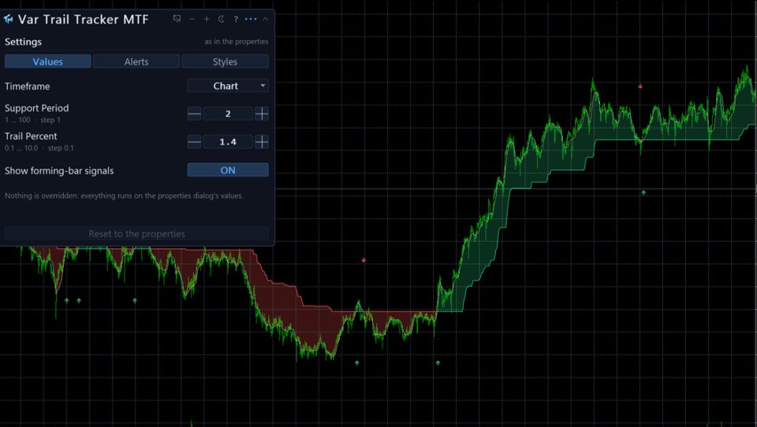The height and width of the screenshot is (427, 757).
Task: Increase Support Period with the plus button
Action: [x=262, y=114]
